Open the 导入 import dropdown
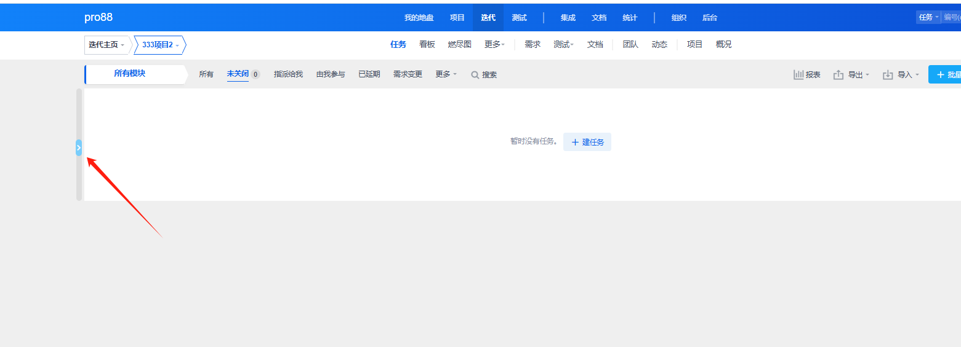This screenshot has width=961, height=347. [x=901, y=75]
